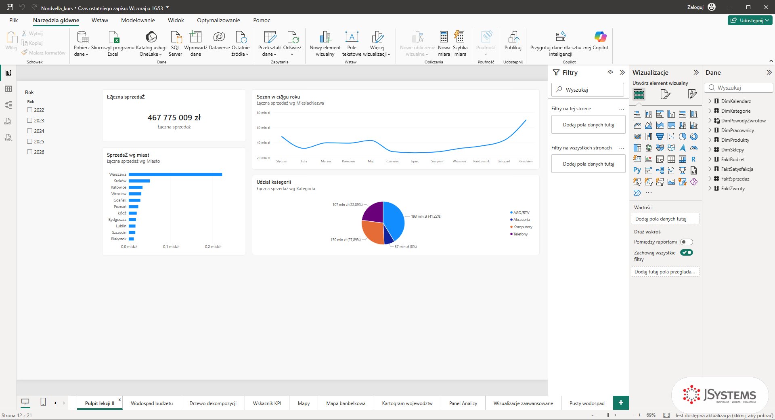Open Przekształć dane query editor
Screen dimensions: 775x420
click(270, 44)
